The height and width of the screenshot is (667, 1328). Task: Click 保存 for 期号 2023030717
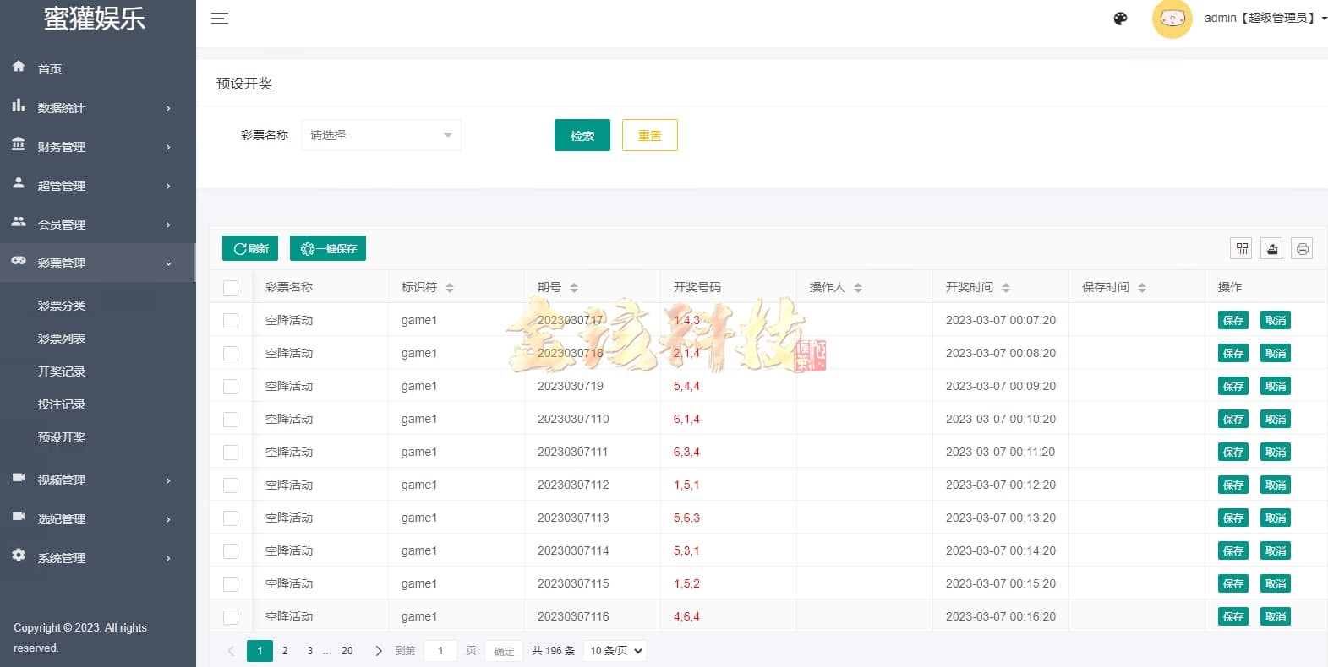(1233, 320)
